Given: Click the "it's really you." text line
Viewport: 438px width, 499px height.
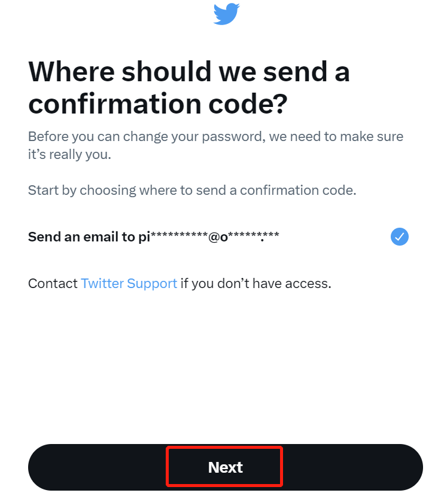Looking at the screenshot, I should click(x=69, y=154).
